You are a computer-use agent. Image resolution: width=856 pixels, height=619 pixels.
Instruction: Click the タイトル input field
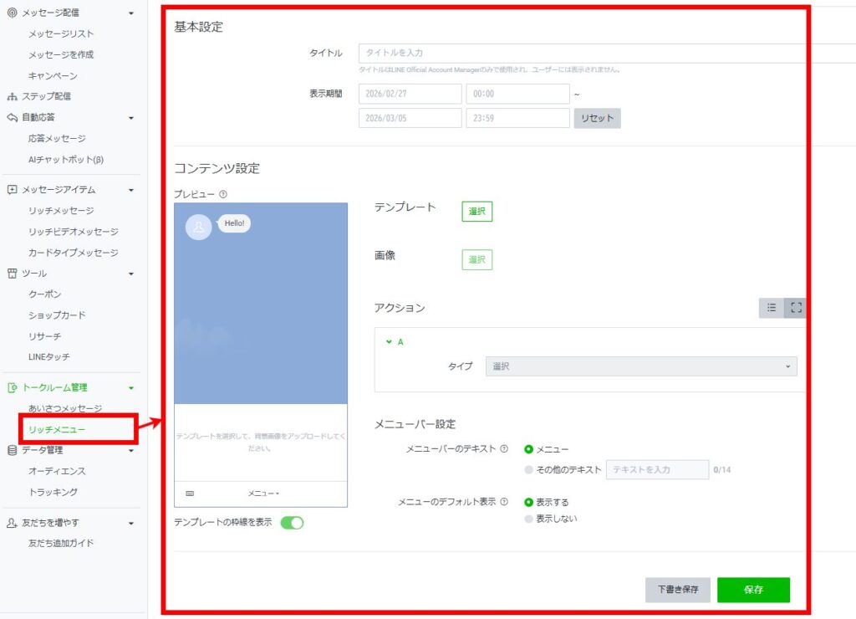tap(606, 53)
